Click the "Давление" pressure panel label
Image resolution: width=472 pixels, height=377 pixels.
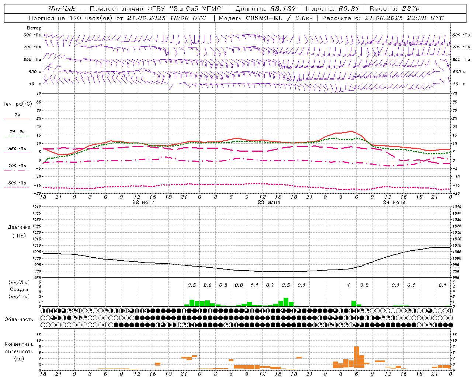pos(19,228)
